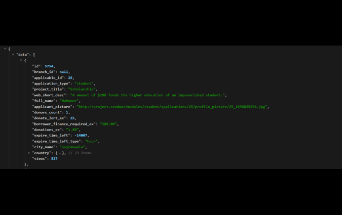Select the "donors_count" value 1
Image resolution: width=342 pixels, height=215 pixels.
point(67,112)
